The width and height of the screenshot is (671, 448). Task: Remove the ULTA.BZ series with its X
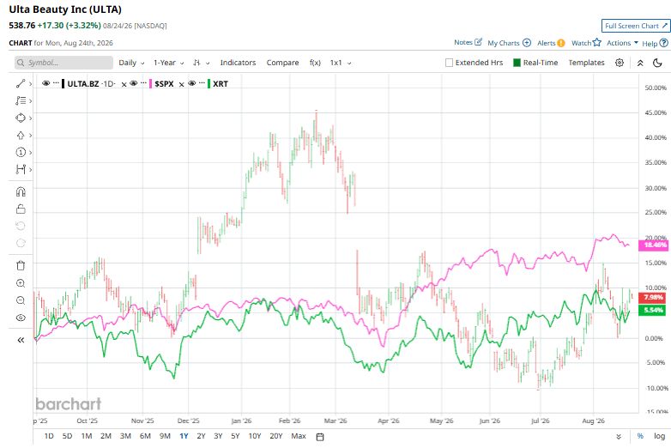point(124,84)
